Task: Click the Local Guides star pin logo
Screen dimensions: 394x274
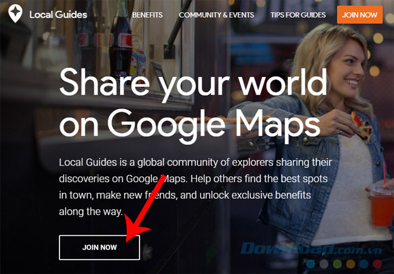Action: click(15, 13)
